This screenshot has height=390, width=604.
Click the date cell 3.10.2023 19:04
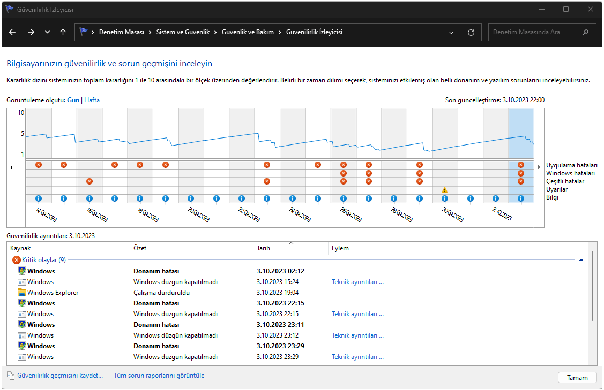click(x=278, y=293)
